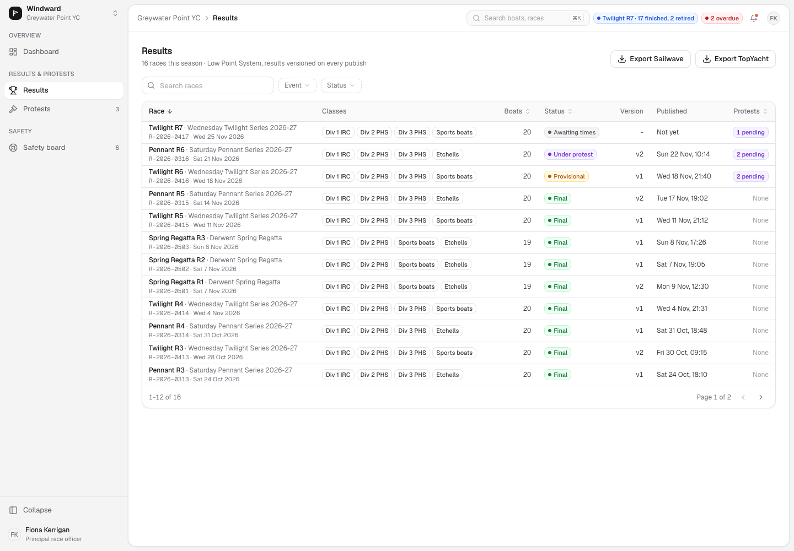794x551 pixels.
Task: Click the Awaiting times status badge
Action: 572,132
